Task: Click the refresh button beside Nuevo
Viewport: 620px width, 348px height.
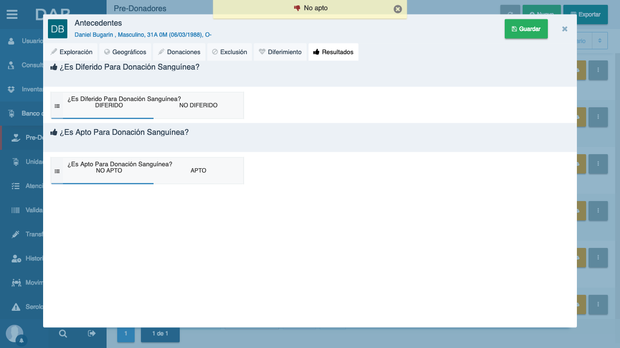Action: pos(510,14)
